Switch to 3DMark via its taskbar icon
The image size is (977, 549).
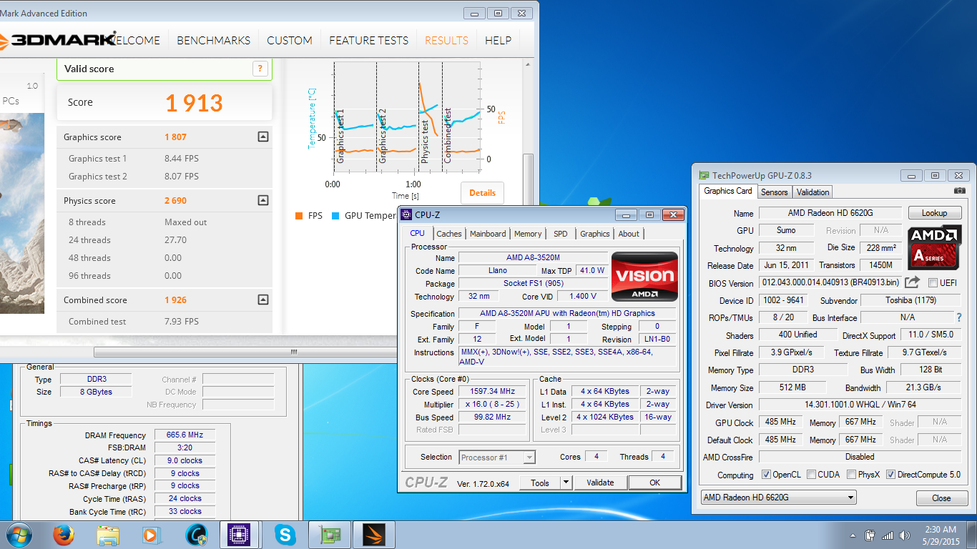[373, 535]
